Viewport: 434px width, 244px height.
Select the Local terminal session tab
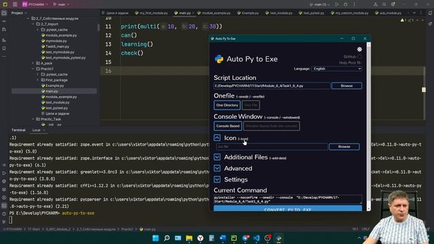pyautogui.click(x=36, y=130)
